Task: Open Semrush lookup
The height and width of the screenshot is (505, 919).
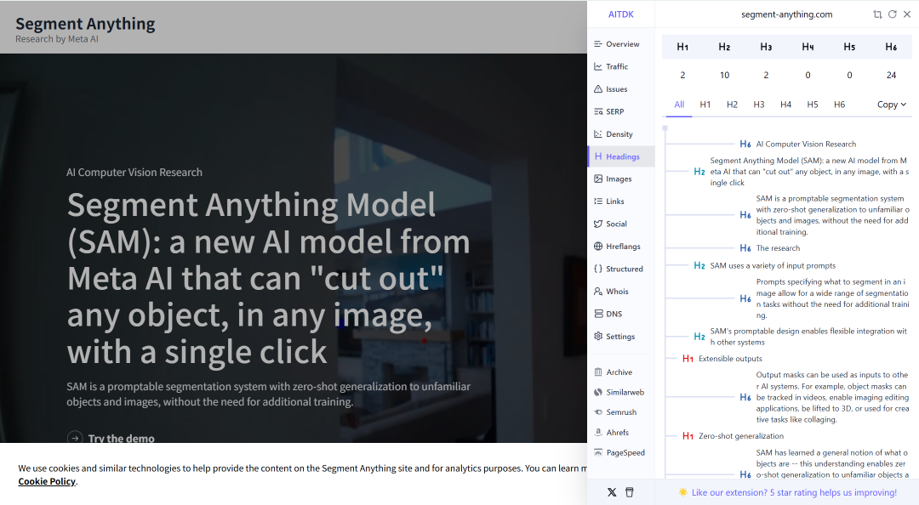Action: [x=615, y=411]
